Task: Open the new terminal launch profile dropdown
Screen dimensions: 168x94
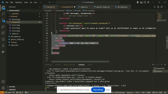Action: [x=155, y=65]
